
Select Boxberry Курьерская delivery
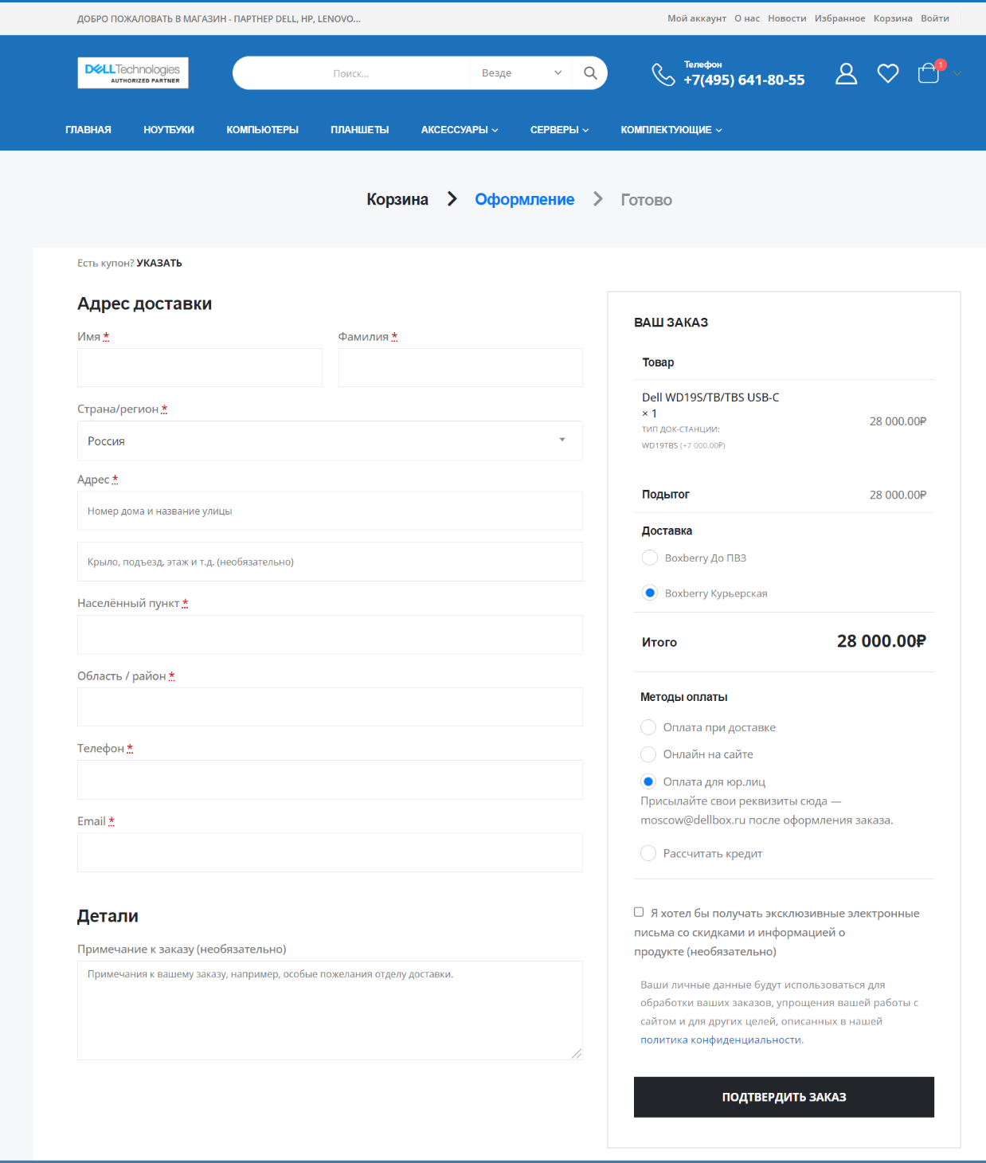click(650, 593)
